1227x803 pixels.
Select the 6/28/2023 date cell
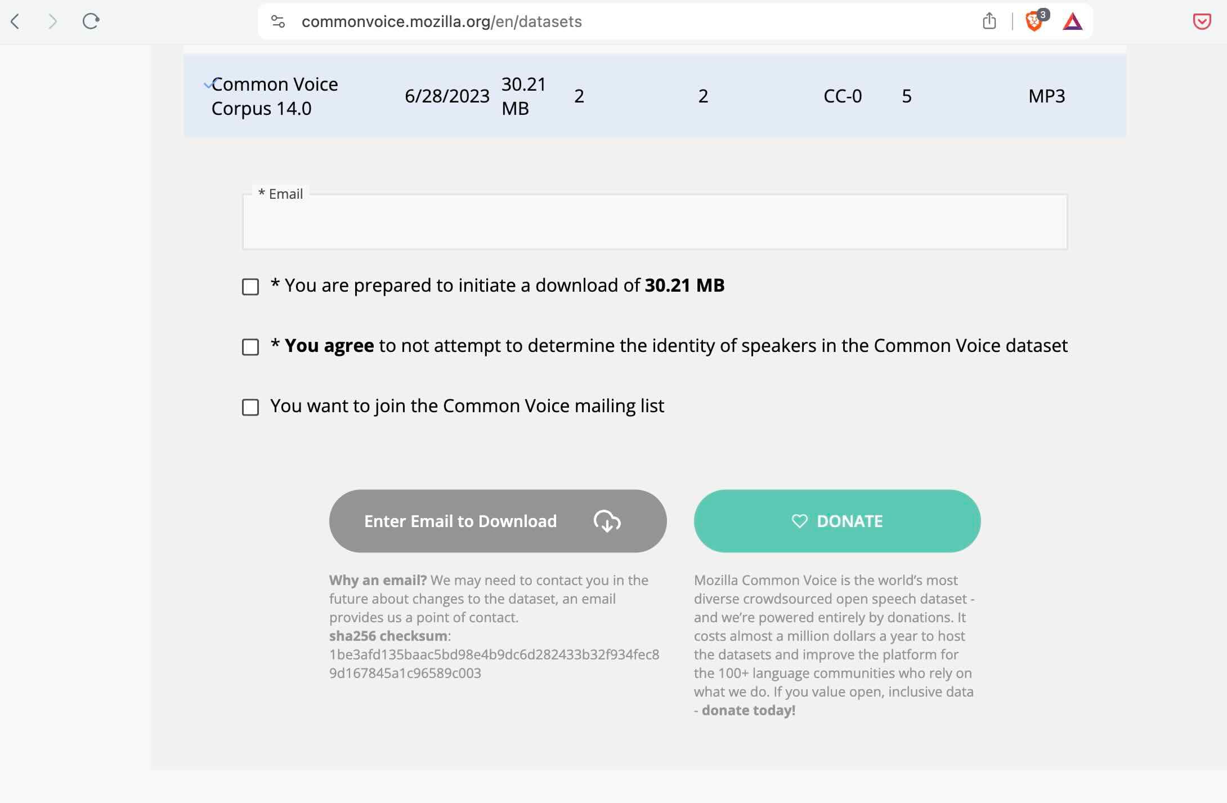447,96
